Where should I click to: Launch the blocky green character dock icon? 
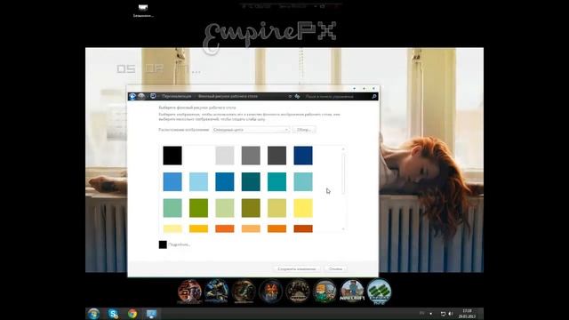pyautogui.click(x=325, y=291)
